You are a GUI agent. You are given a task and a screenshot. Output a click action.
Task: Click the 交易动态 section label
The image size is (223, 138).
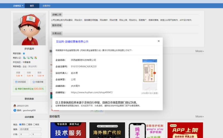(x=57, y=33)
